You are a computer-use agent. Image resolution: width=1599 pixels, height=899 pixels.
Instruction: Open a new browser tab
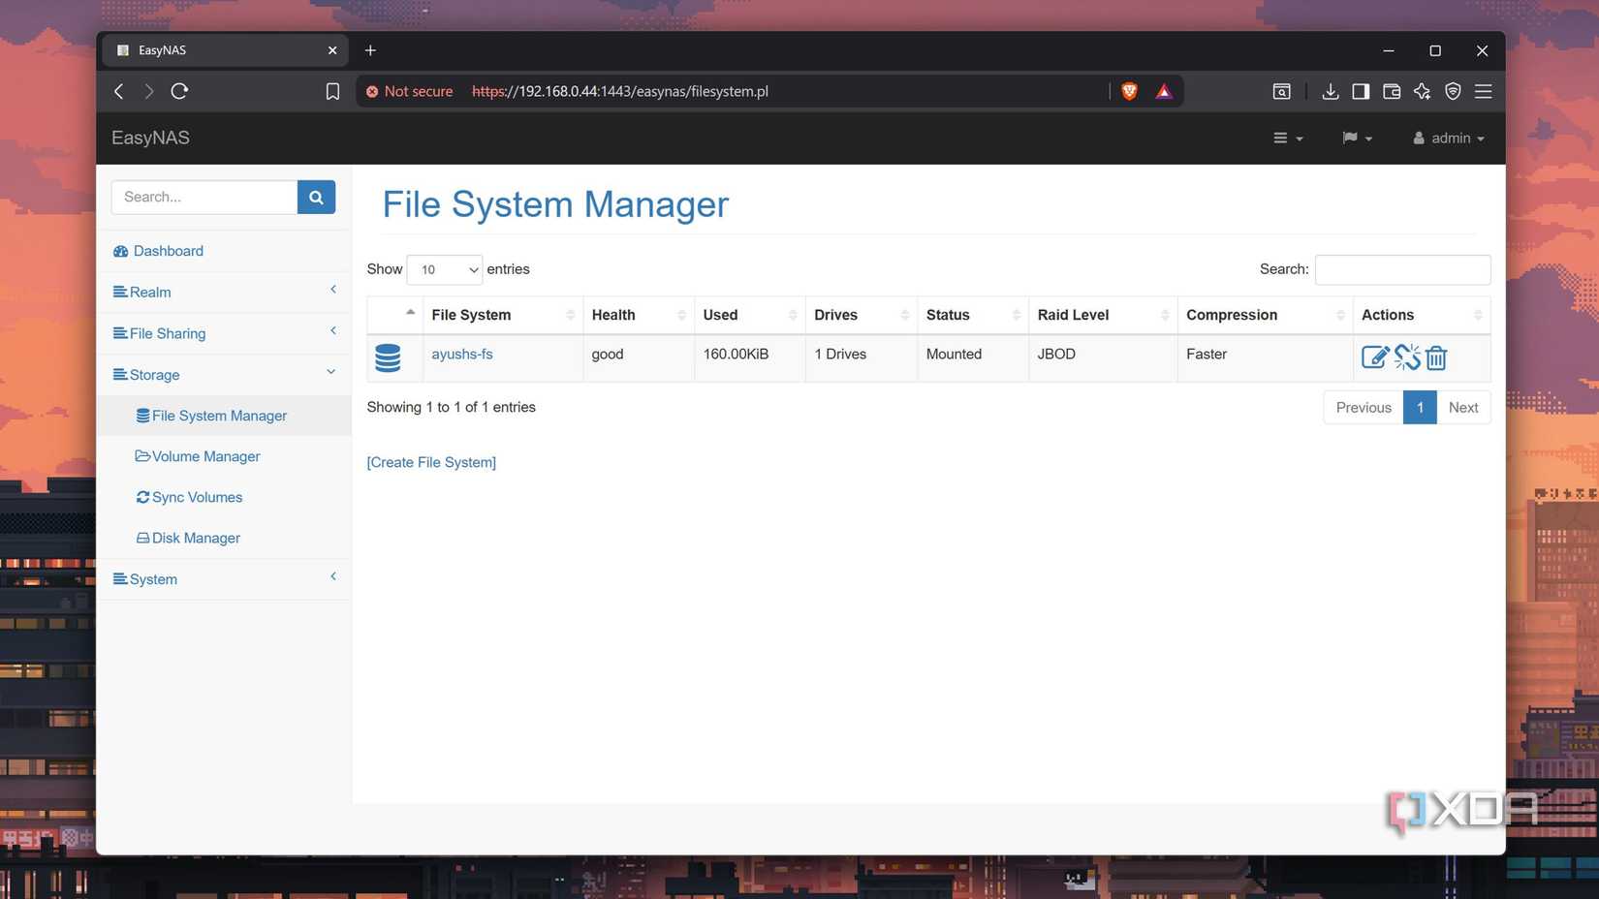tap(370, 50)
